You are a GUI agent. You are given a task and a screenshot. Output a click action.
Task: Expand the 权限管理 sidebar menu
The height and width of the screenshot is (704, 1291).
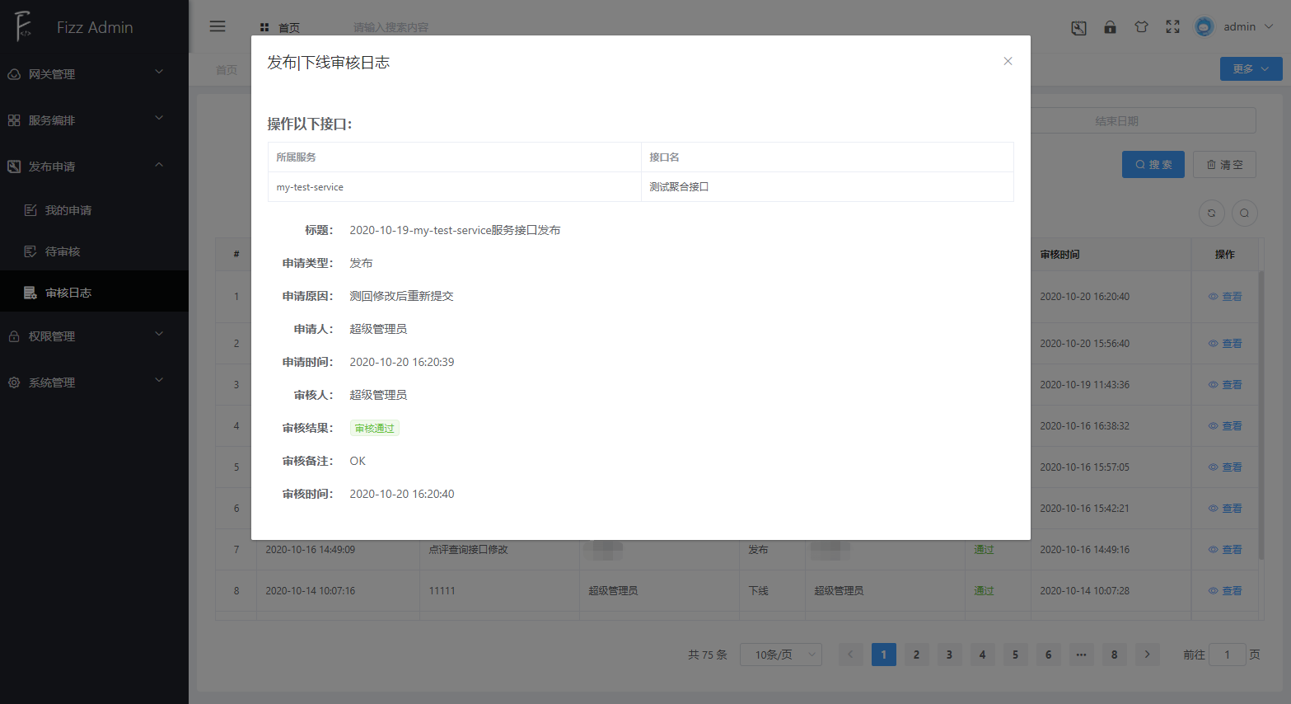pos(94,336)
